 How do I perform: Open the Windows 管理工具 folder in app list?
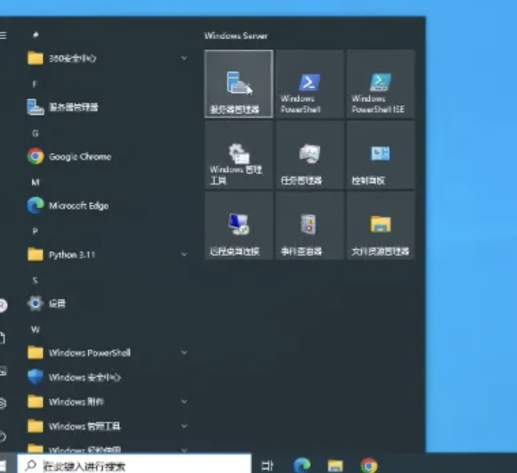[x=107, y=426]
